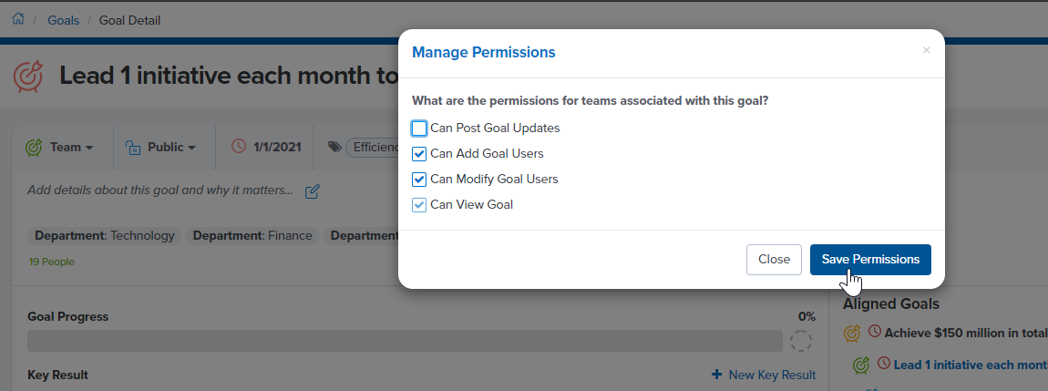Click the red due date clock icon
The image size is (1048, 391).
[239, 147]
